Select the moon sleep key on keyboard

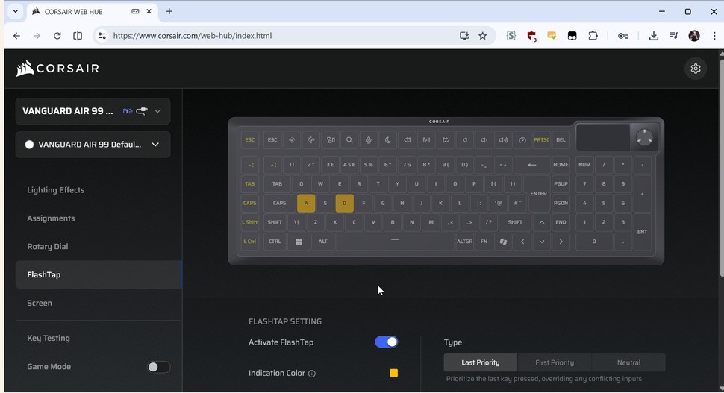(388, 139)
